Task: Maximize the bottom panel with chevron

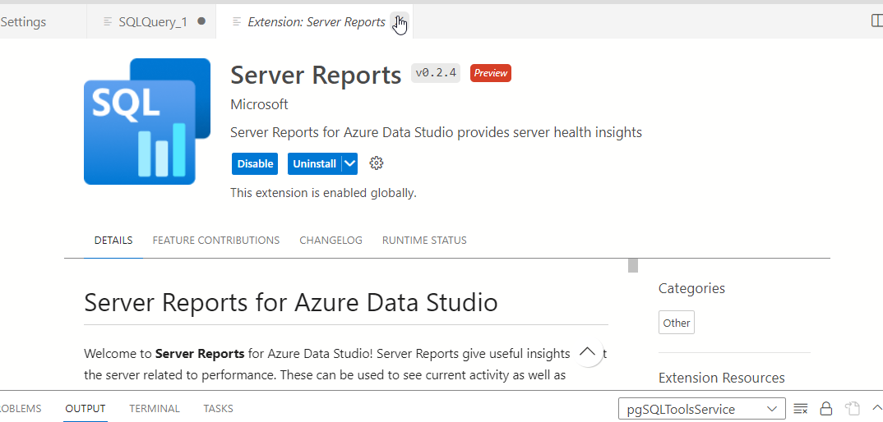Action: [876, 409]
